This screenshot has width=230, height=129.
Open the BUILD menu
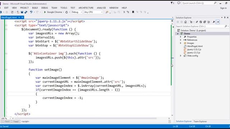(35, 8)
